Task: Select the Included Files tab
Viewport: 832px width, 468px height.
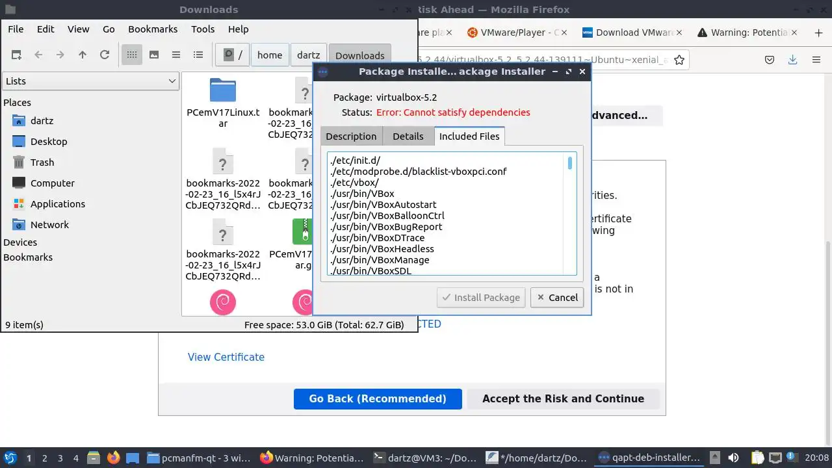Action: coord(469,136)
